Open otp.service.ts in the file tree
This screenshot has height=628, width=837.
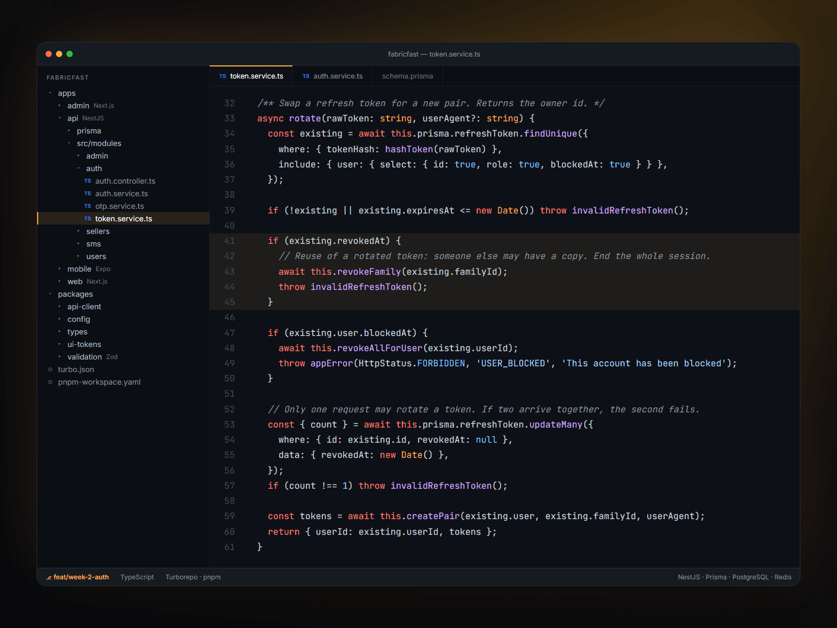pyautogui.click(x=123, y=206)
